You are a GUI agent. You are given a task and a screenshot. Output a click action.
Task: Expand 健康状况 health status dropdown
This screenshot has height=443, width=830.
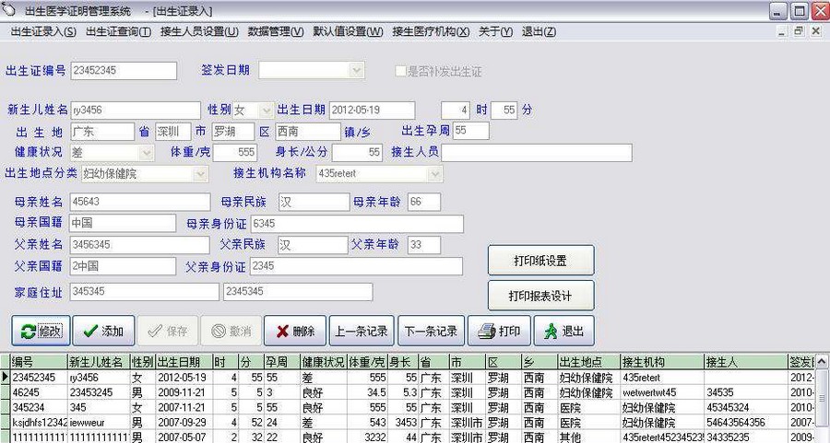pyautogui.click(x=147, y=153)
